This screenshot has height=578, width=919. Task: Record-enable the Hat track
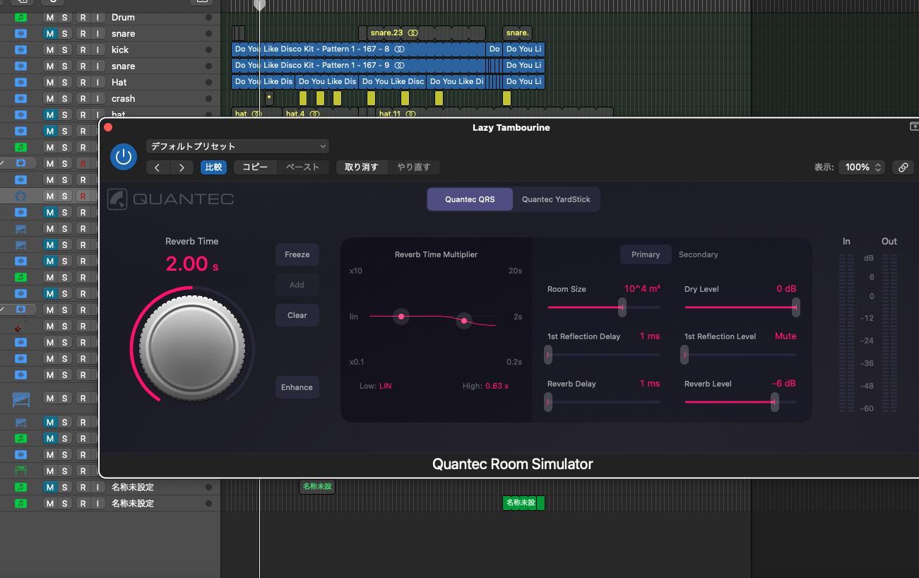(x=83, y=82)
